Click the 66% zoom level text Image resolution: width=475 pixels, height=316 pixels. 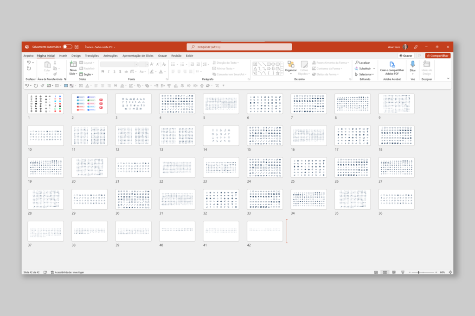coord(442,272)
